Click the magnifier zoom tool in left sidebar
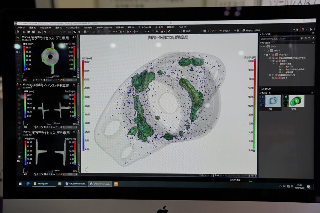320x213 pixels. (17, 52)
